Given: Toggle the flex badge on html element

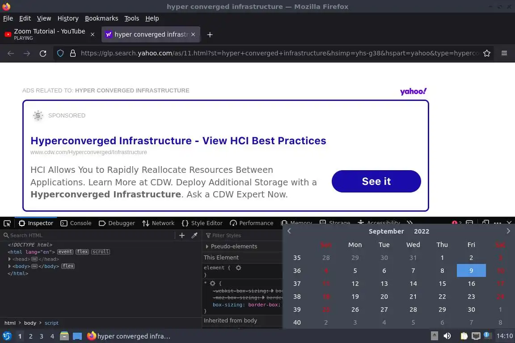Looking at the screenshot, I should coord(82,252).
